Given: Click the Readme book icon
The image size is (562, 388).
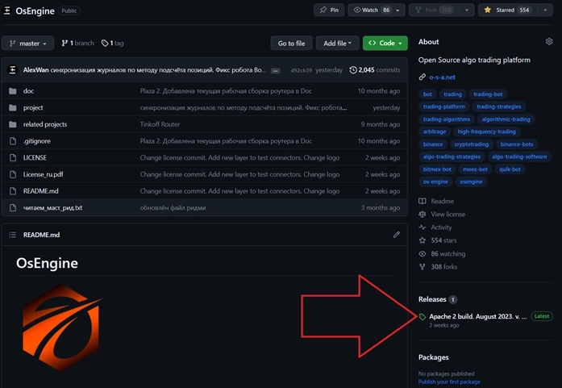Looking at the screenshot, I should click(423, 201).
